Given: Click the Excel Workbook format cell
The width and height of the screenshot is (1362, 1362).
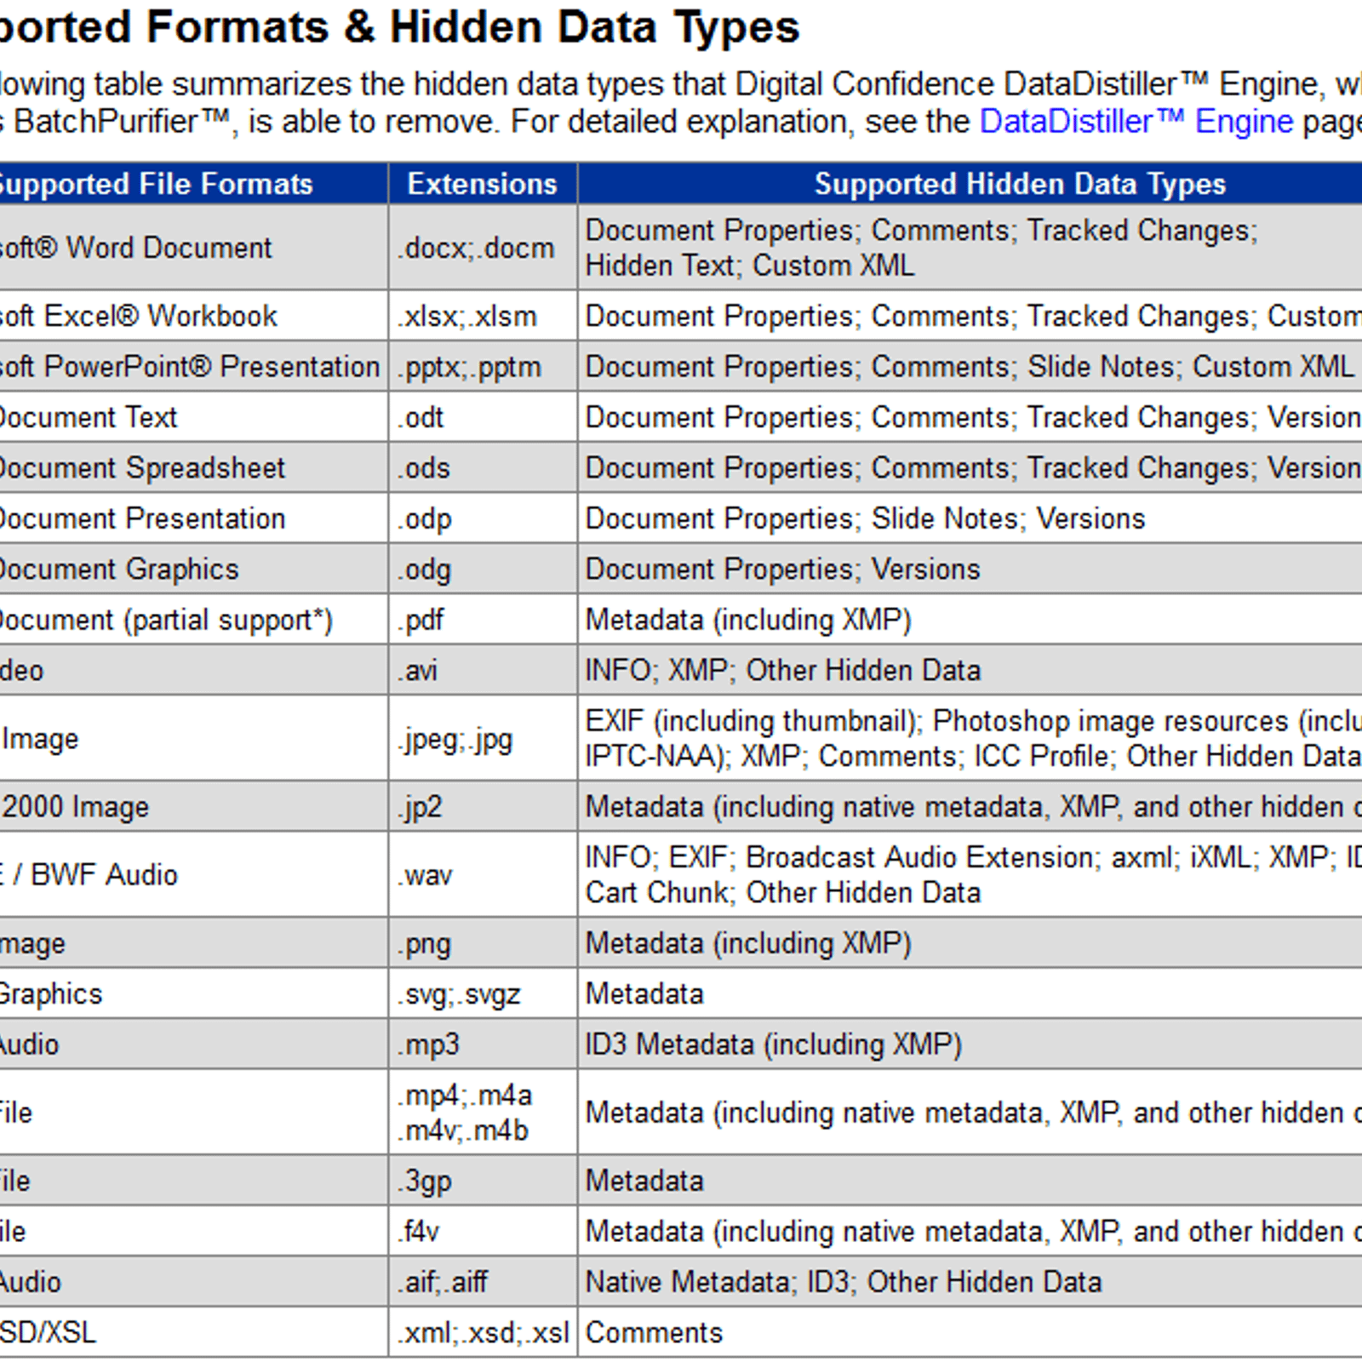Looking at the screenshot, I should (x=193, y=316).
